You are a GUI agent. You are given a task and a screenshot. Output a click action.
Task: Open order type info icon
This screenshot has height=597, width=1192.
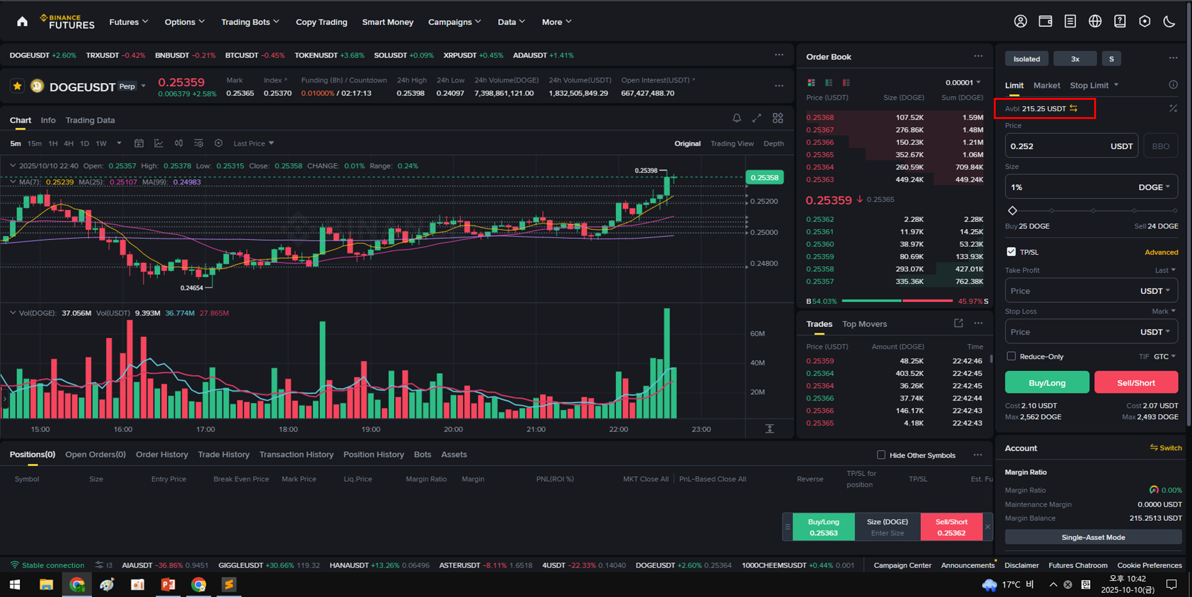coord(1173,84)
